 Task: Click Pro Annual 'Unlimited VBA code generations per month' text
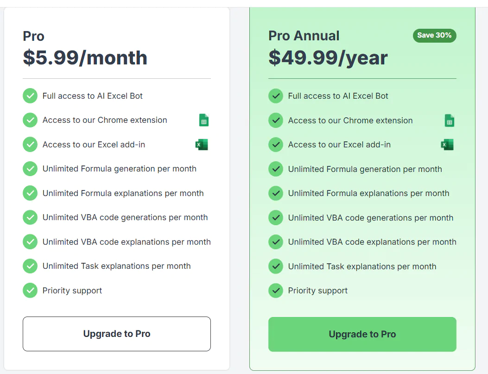371,218
